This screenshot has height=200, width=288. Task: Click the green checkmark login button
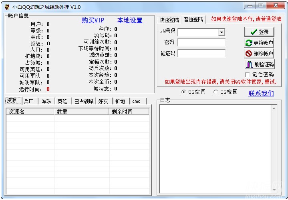259,32
